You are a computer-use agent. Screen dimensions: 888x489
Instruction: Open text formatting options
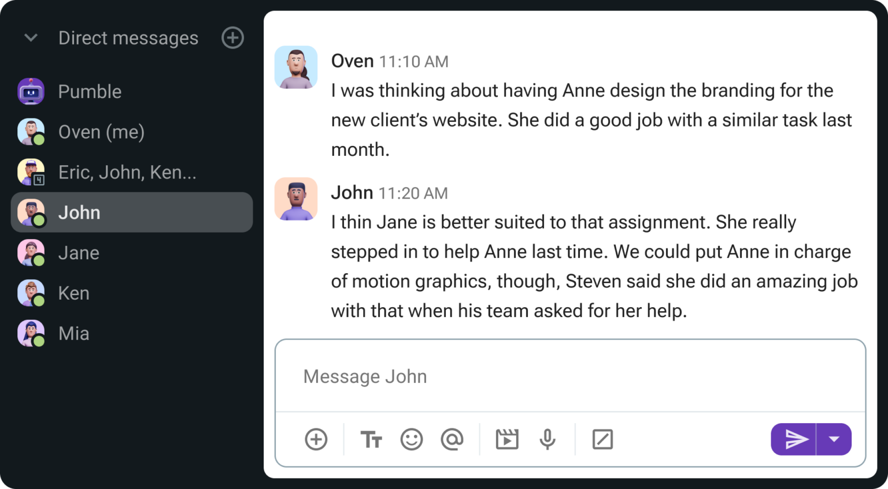click(372, 439)
